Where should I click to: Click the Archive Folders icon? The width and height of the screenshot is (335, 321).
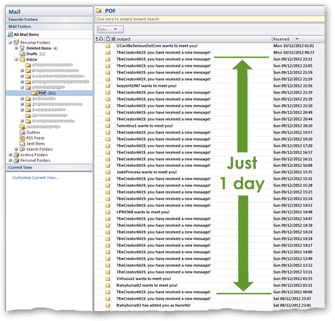(x=16, y=155)
